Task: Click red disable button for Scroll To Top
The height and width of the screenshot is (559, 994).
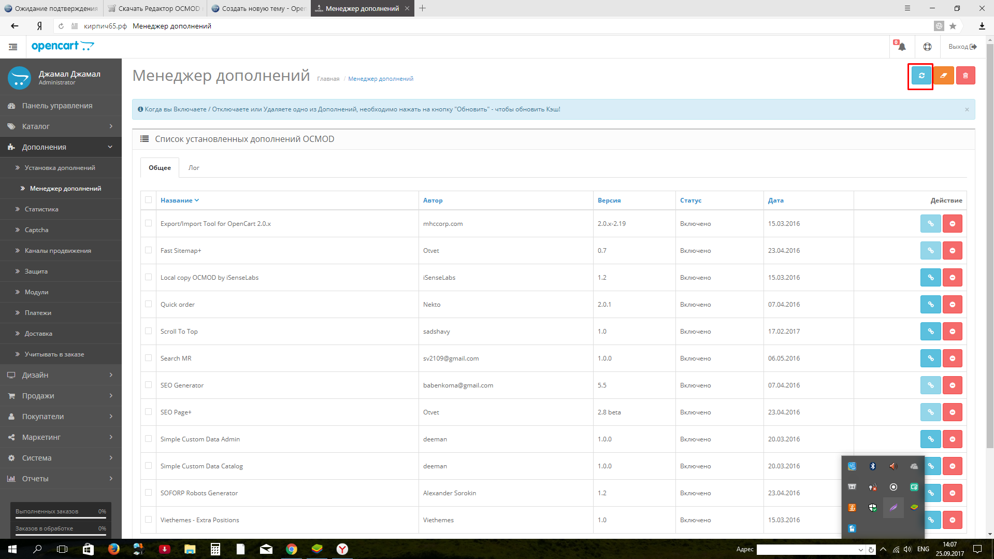Action: tap(952, 332)
